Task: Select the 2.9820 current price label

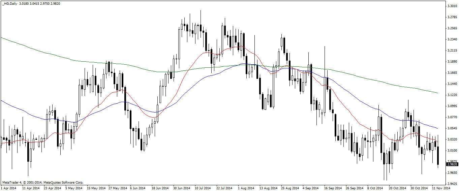Action: tap(452, 164)
